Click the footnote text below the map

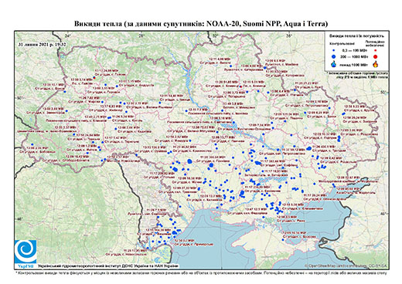pos(201,272)
